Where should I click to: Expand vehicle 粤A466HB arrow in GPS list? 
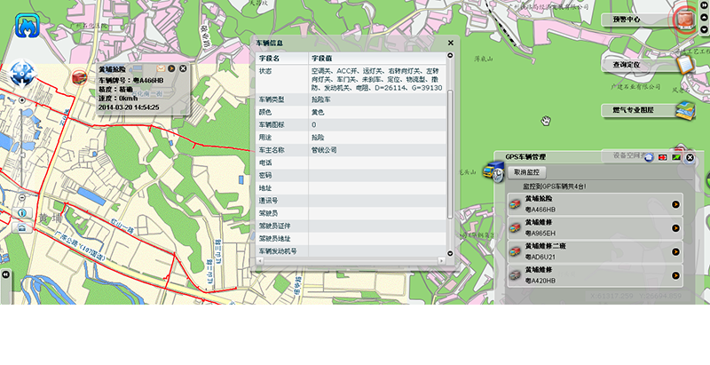click(x=675, y=204)
